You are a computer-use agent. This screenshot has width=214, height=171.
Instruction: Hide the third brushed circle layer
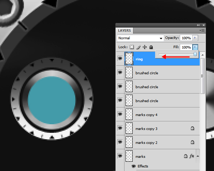120,100
